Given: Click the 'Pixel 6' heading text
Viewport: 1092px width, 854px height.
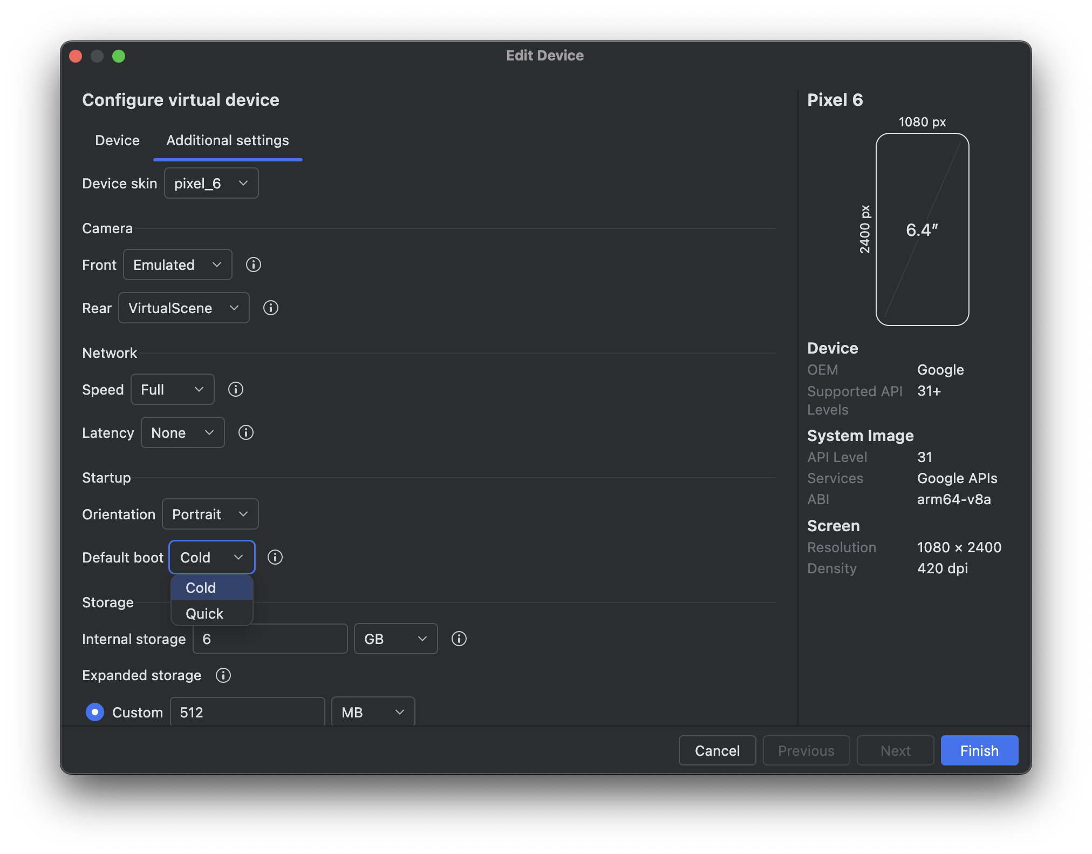Looking at the screenshot, I should tap(835, 100).
